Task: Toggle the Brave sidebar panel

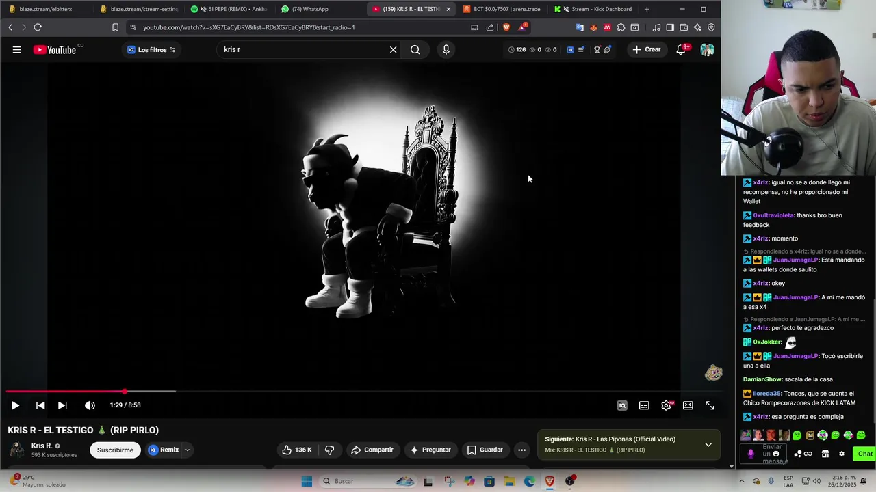Action: click(x=670, y=27)
